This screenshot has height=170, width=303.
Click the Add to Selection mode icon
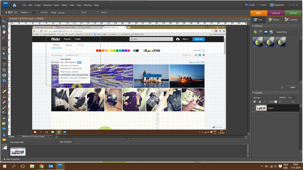click(9, 12)
